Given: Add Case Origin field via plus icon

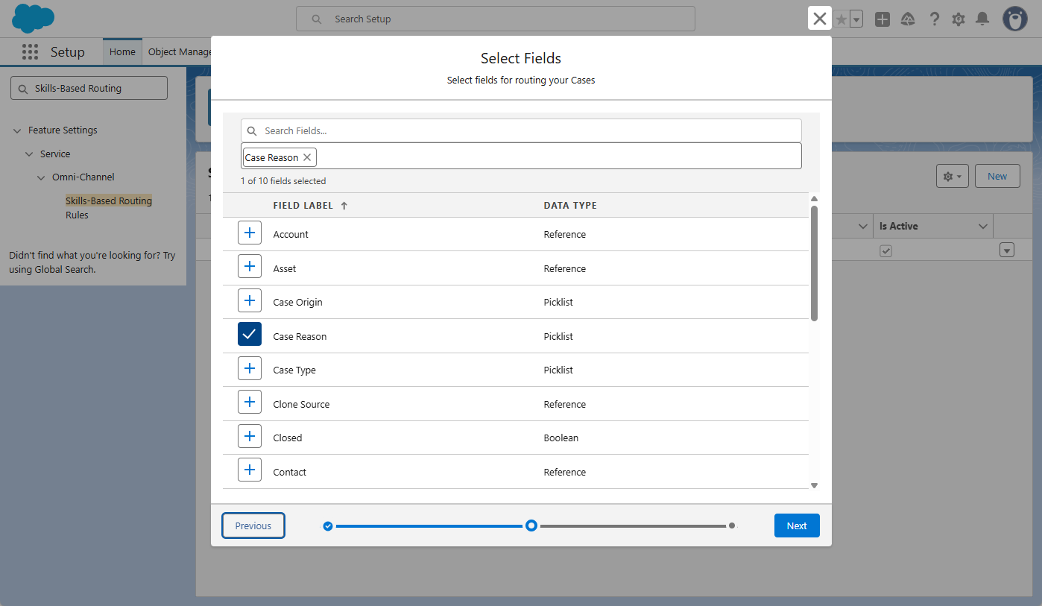Looking at the screenshot, I should [x=250, y=301].
